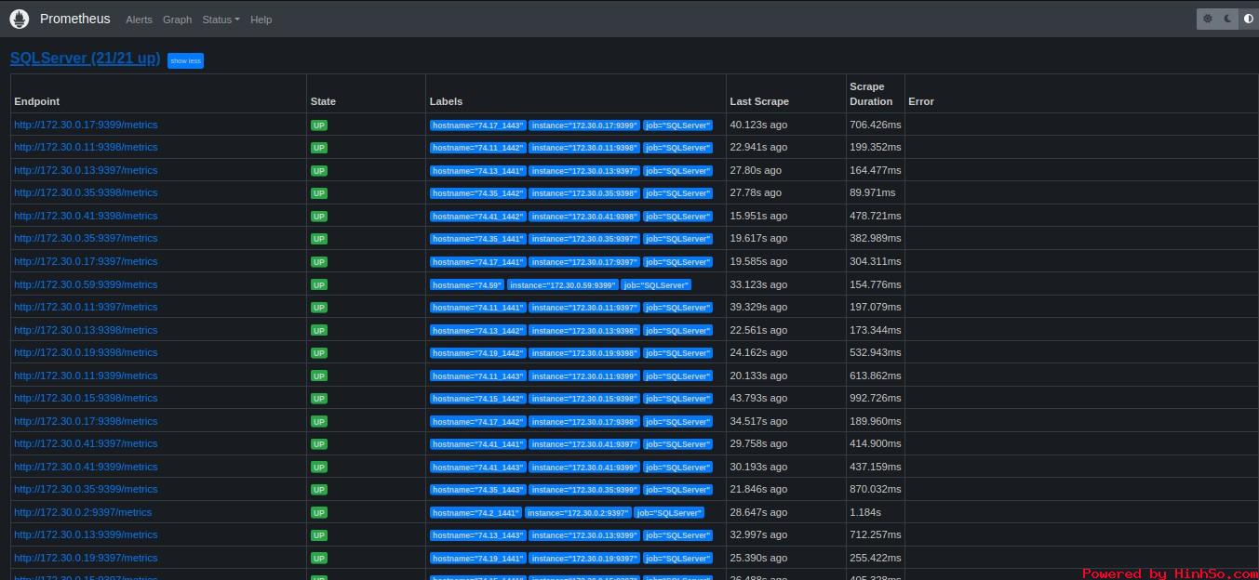Click the http://172.30.0.11:9399/metrics link
The height and width of the screenshot is (580, 1259).
86,376
